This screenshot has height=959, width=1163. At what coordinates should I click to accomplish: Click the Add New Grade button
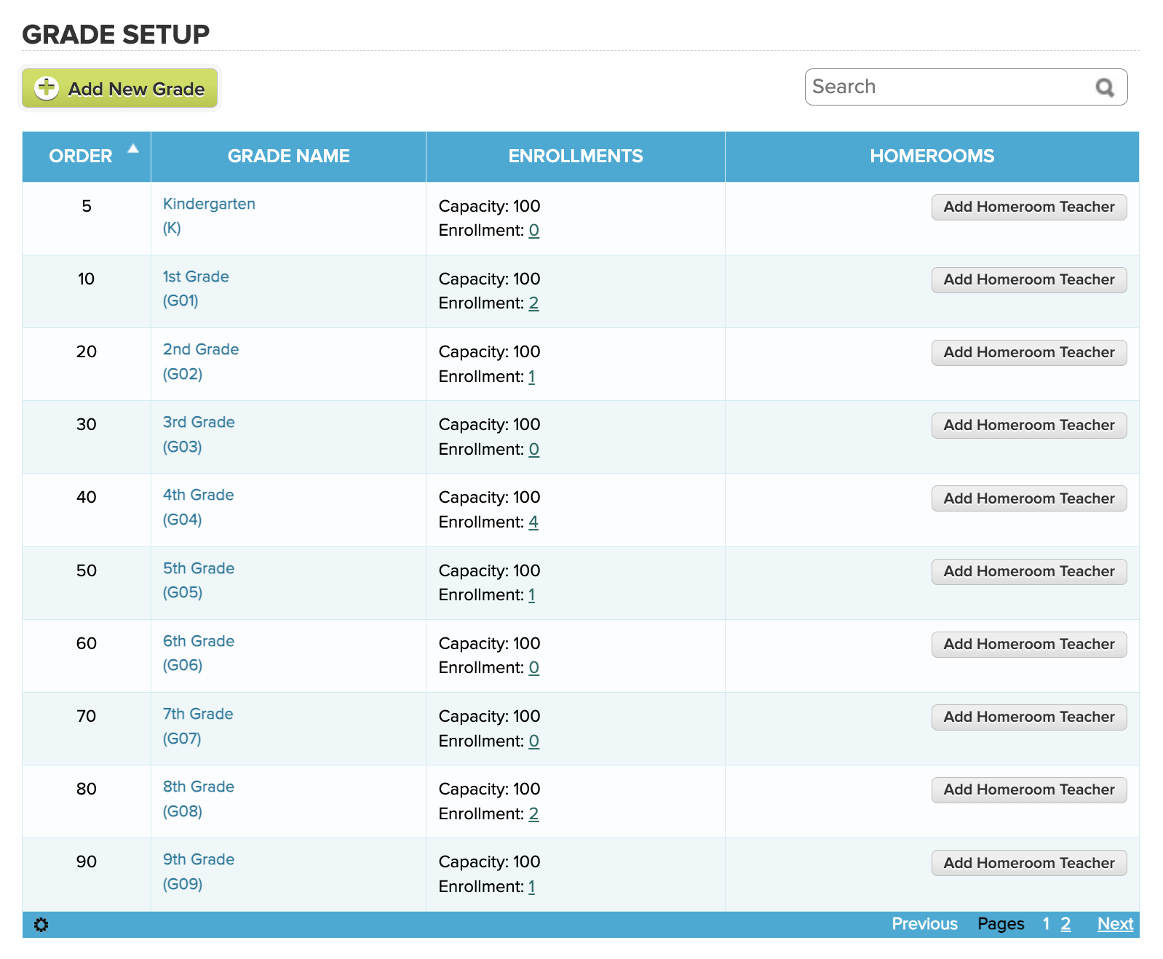coord(120,88)
